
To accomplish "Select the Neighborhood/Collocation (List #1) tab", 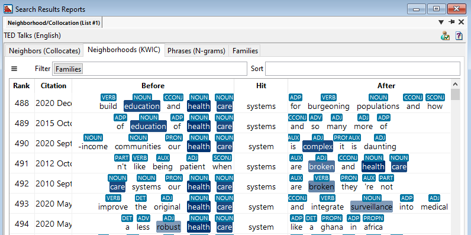I will click(54, 23).
